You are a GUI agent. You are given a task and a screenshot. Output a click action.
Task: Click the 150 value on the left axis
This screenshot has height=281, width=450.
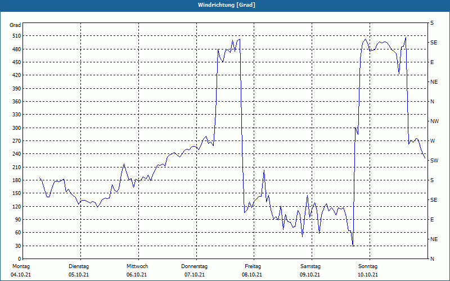(17, 193)
